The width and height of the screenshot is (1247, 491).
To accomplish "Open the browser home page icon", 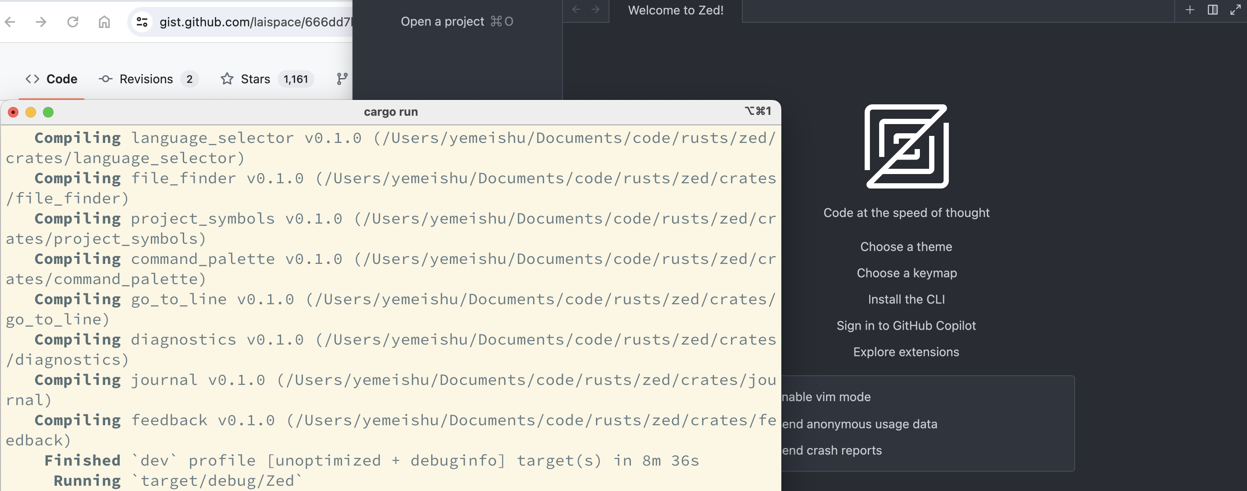I will 104,22.
